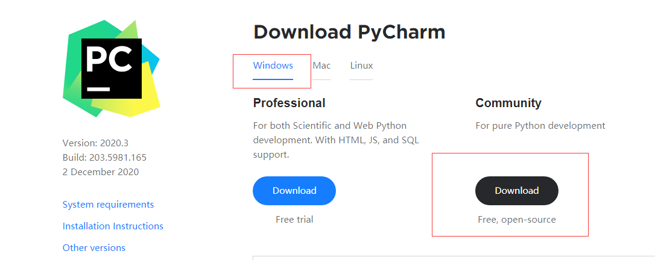Click the Community edition heading
655x260 pixels.
point(508,103)
